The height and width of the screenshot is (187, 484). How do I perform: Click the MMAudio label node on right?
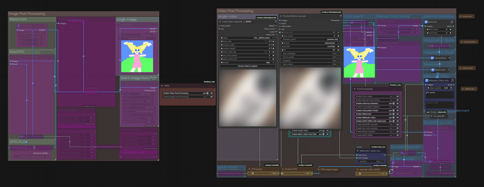coord(469,89)
